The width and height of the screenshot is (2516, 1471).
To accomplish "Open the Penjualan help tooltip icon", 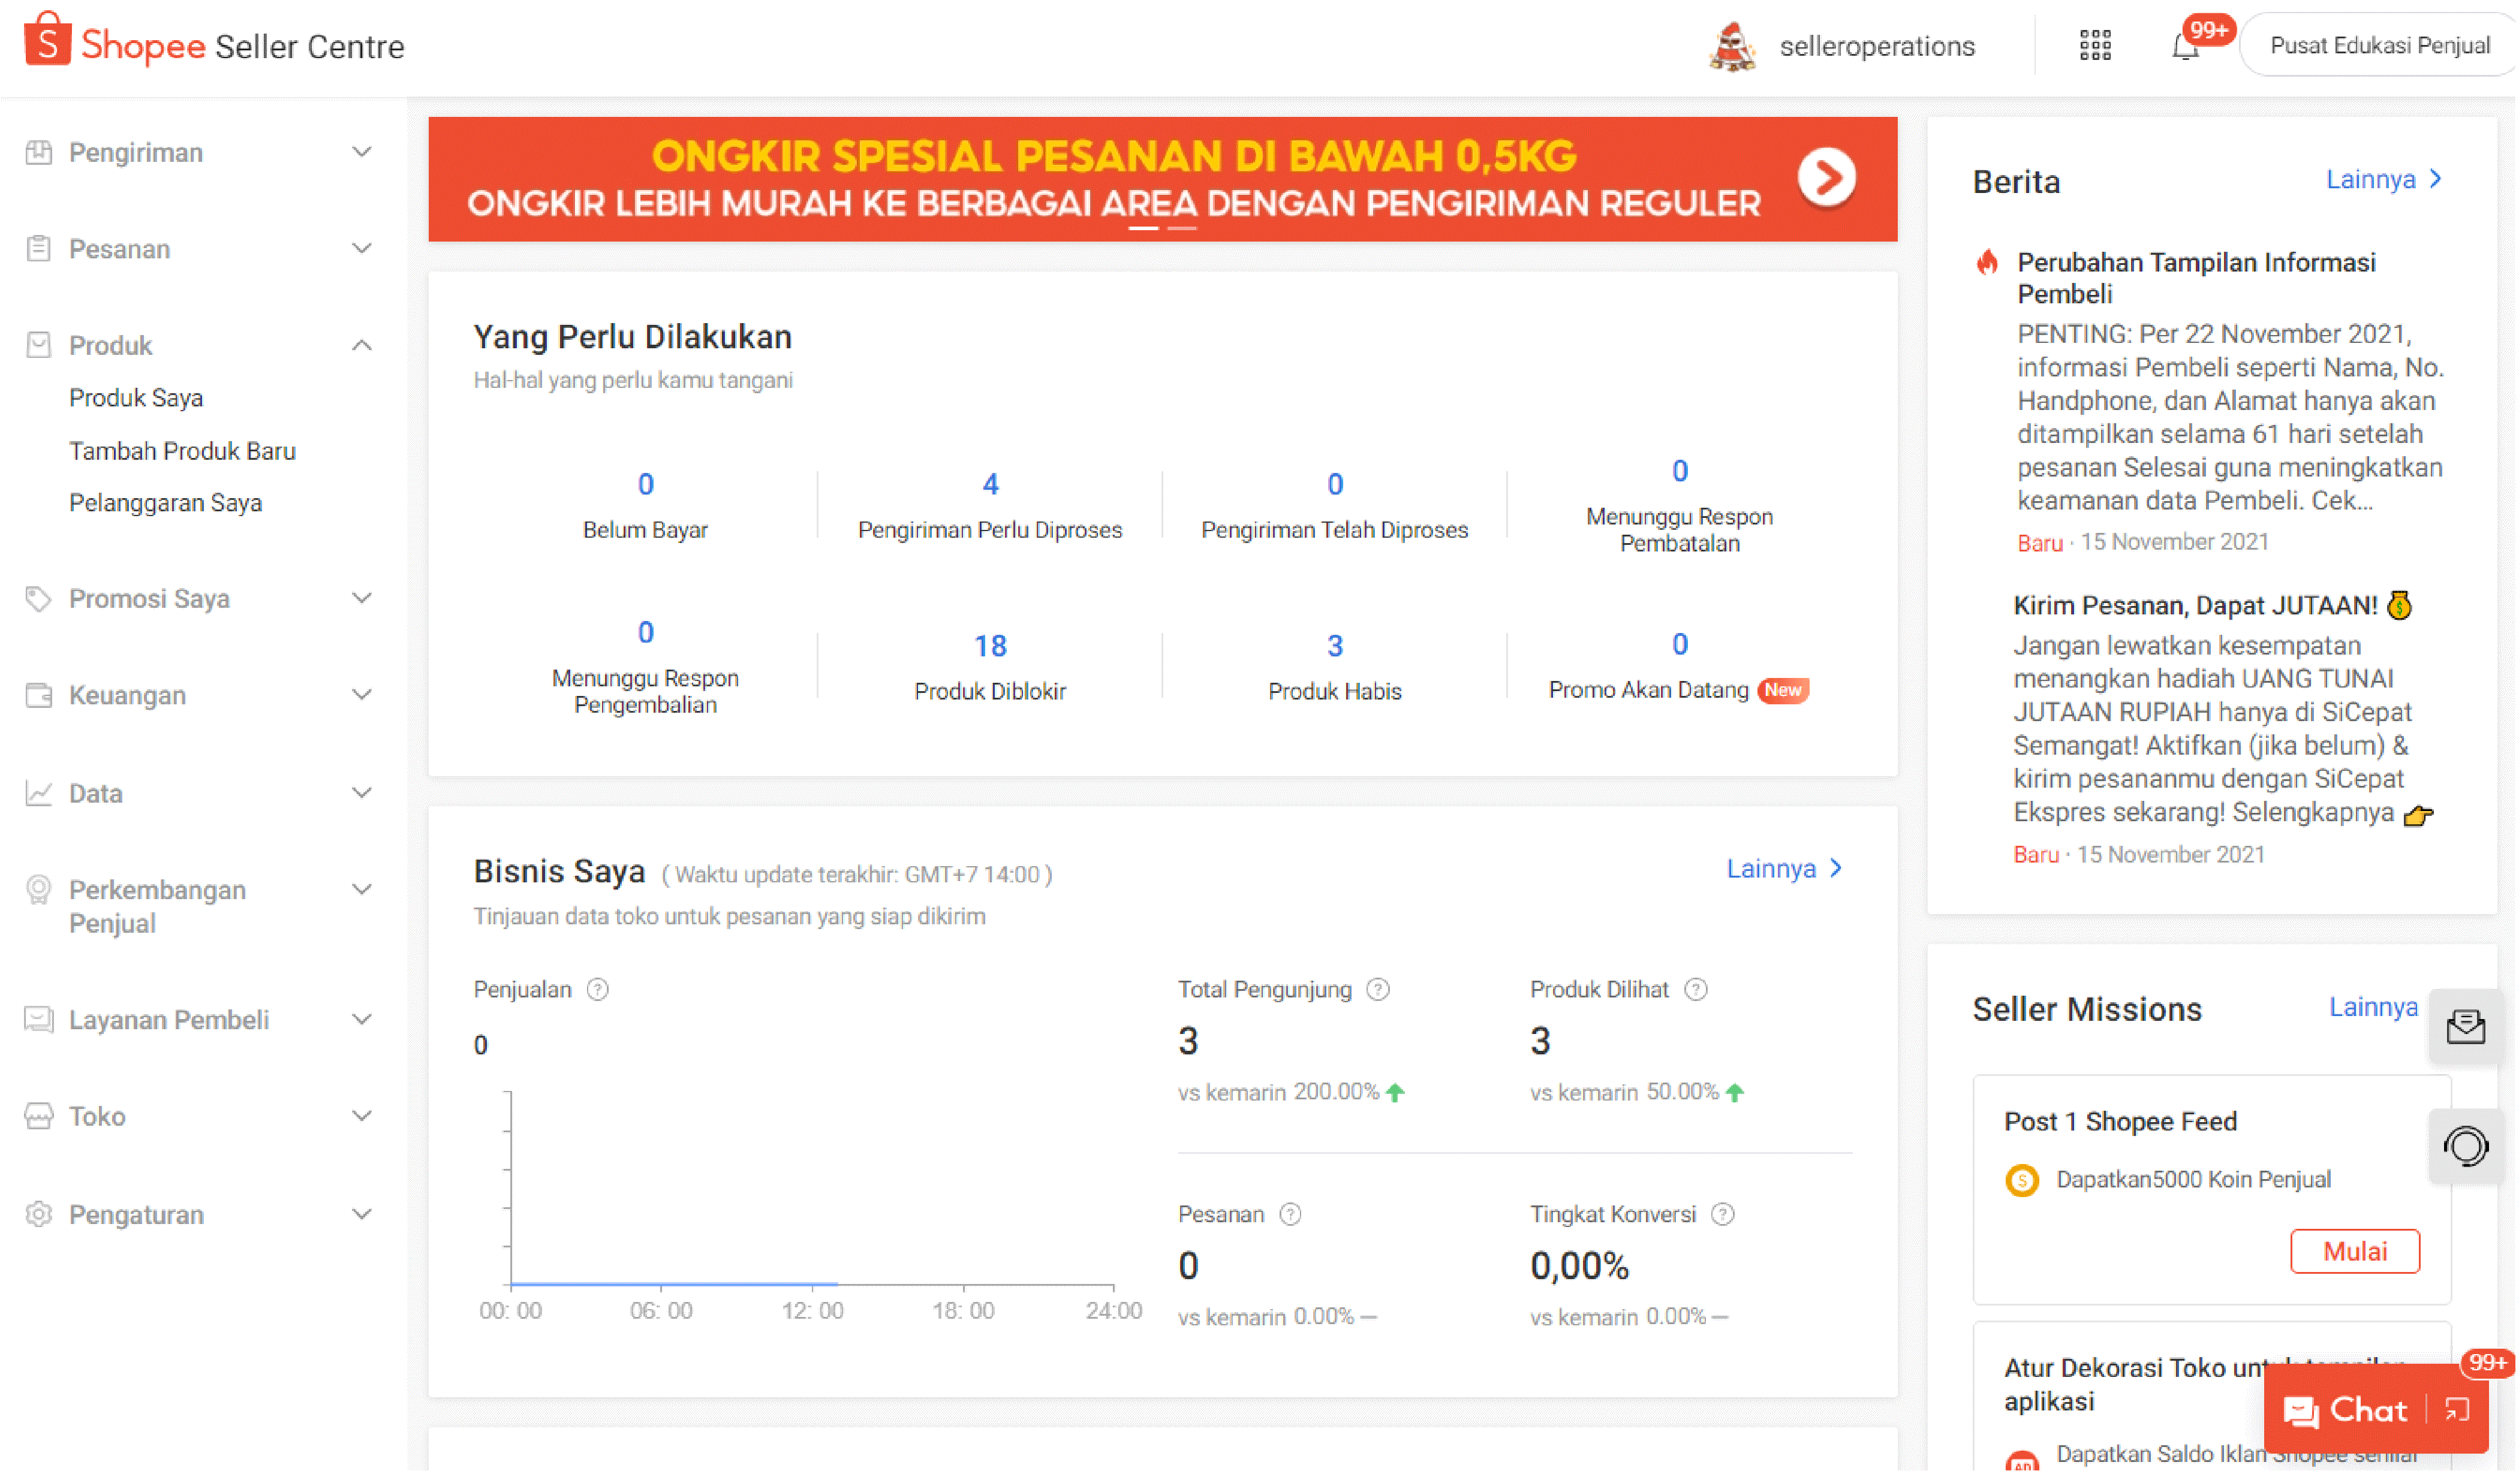I will point(597,989).
